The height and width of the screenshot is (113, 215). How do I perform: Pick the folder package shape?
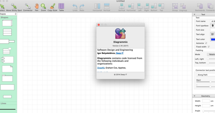(x=7, y=78)
